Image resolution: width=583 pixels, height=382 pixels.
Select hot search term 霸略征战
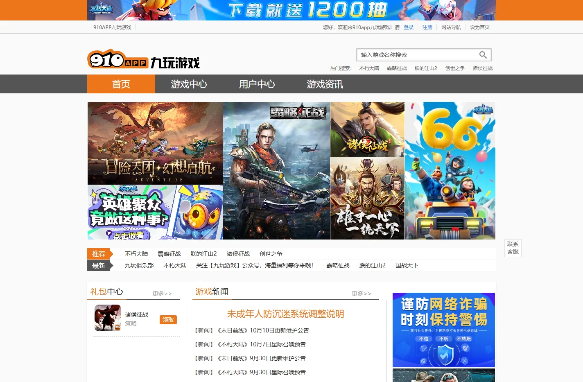(397, 68)
